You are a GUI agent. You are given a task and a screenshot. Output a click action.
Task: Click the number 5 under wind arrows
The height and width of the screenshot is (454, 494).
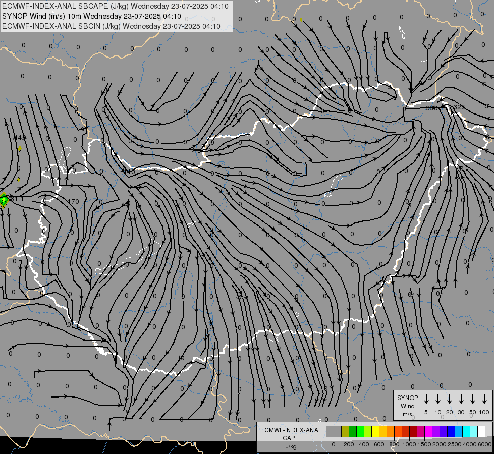pyautogui.click(x=426, y=412)
